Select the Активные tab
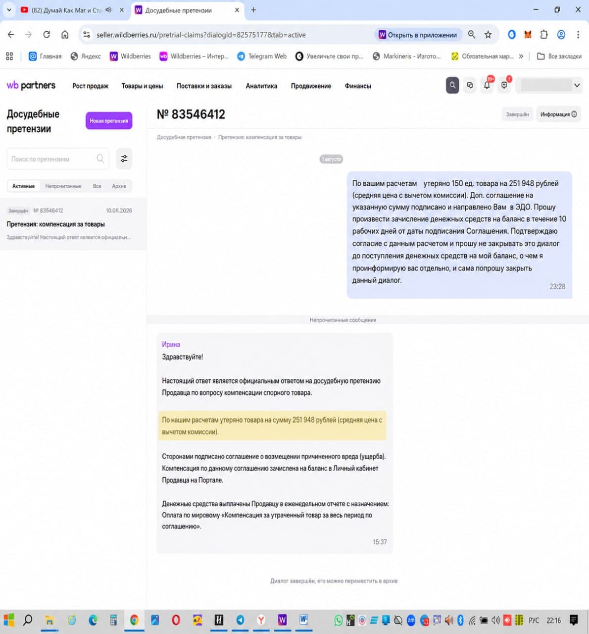Screen dimensions: 589x634 click(x=23, y=186)
